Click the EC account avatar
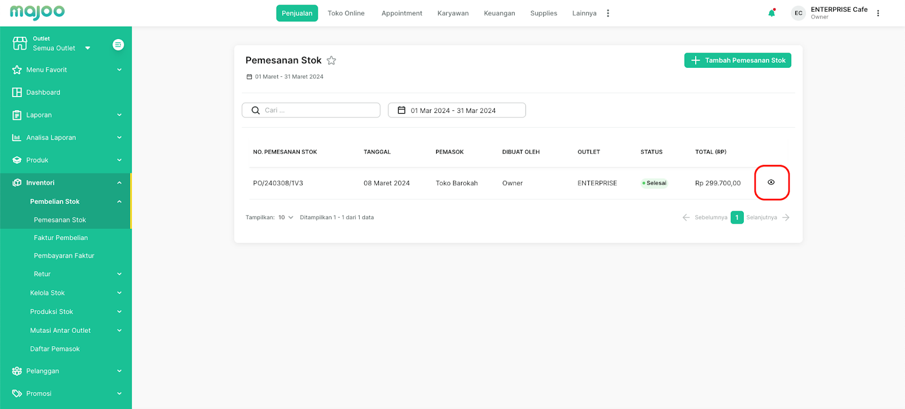905x409 pixels. point(798,13)
